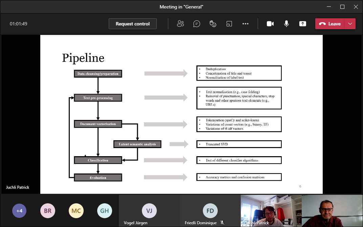The height and width of the screenshot is (227, 363).
Task: Open the More actions ellipsis menu
Action: pos(245,24)
